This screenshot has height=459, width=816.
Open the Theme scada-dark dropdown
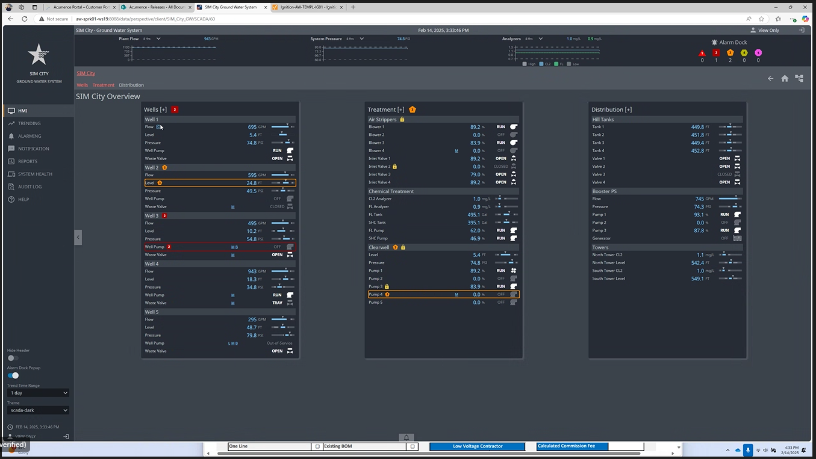38,410
